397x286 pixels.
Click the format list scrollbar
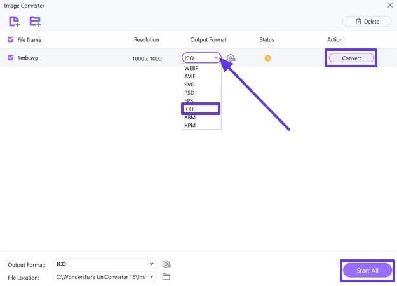[x=220, y=106]
